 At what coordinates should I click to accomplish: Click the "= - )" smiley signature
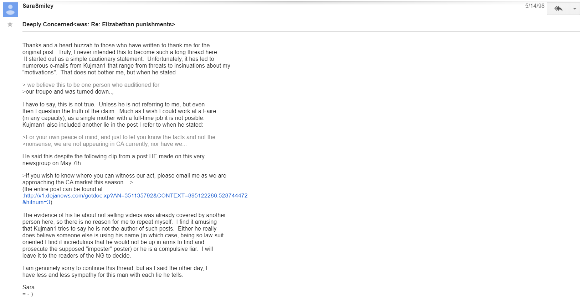pyautogui.click(x=27, y=294)
